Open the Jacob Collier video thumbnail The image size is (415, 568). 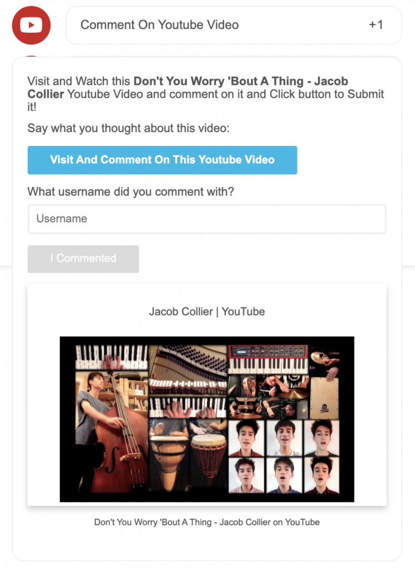(207, 419)
